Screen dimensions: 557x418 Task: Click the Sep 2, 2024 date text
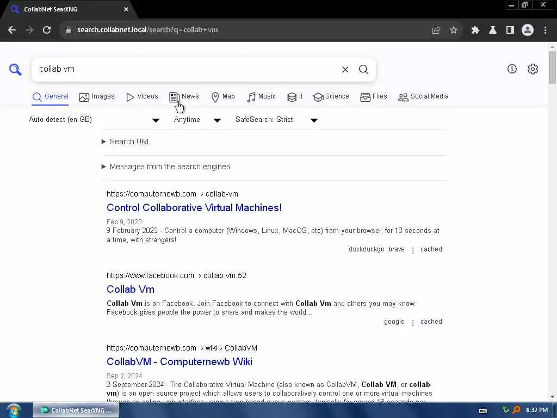coord(125,377)
